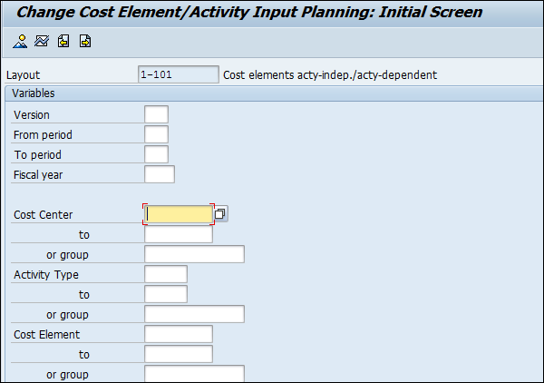This screenshot has height=383, width=544.
Task: Click the highlighted Cost Center field
Action: click(180, 214)
